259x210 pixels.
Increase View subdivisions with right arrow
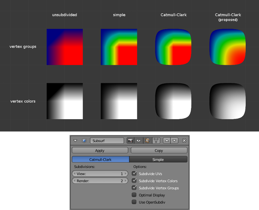(126, 174)
